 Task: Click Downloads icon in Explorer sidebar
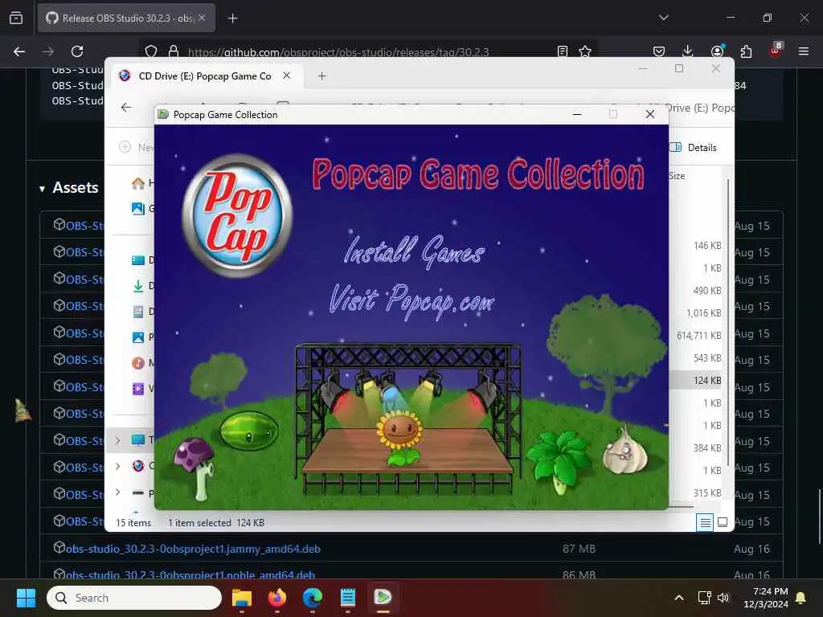(x=138, y=286)
